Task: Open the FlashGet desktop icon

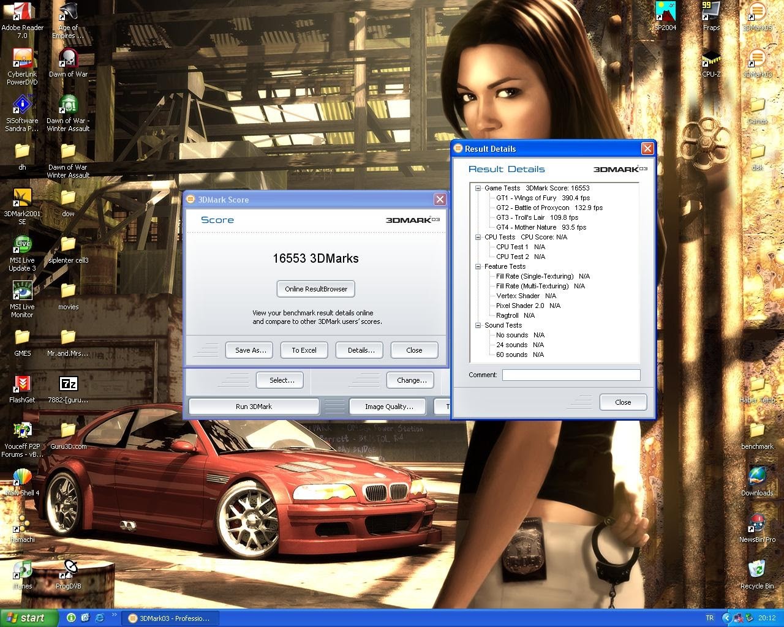Action: pos(22,385)
